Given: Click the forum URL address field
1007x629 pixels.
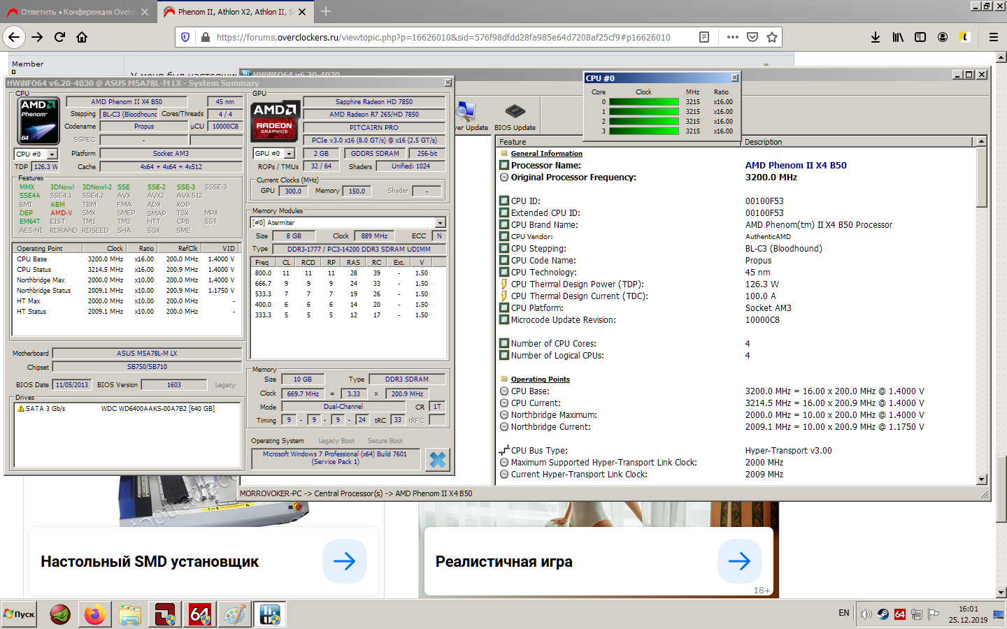Looking at the screenshot, I should [x=443, y=37].
